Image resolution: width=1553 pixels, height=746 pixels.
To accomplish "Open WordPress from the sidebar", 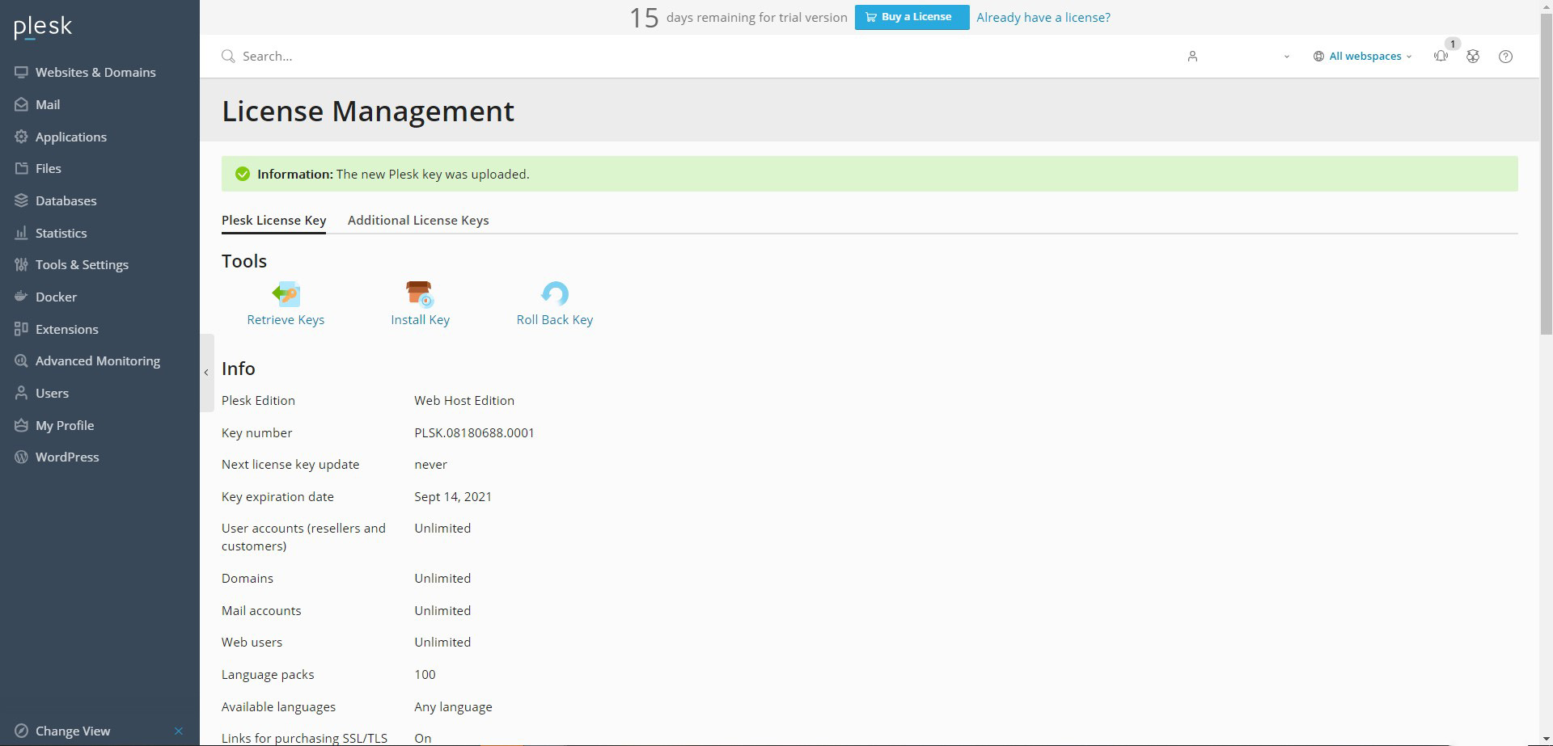I will (x=67, y=457).
